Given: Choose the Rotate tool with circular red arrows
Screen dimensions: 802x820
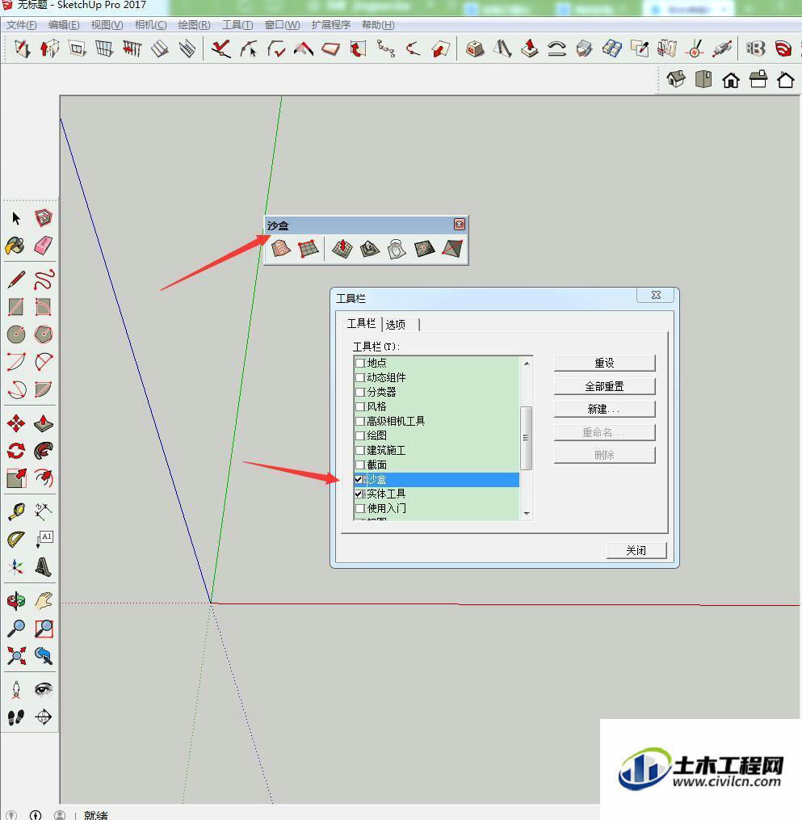Looking at the screenshot, I should tap(16, 450).
